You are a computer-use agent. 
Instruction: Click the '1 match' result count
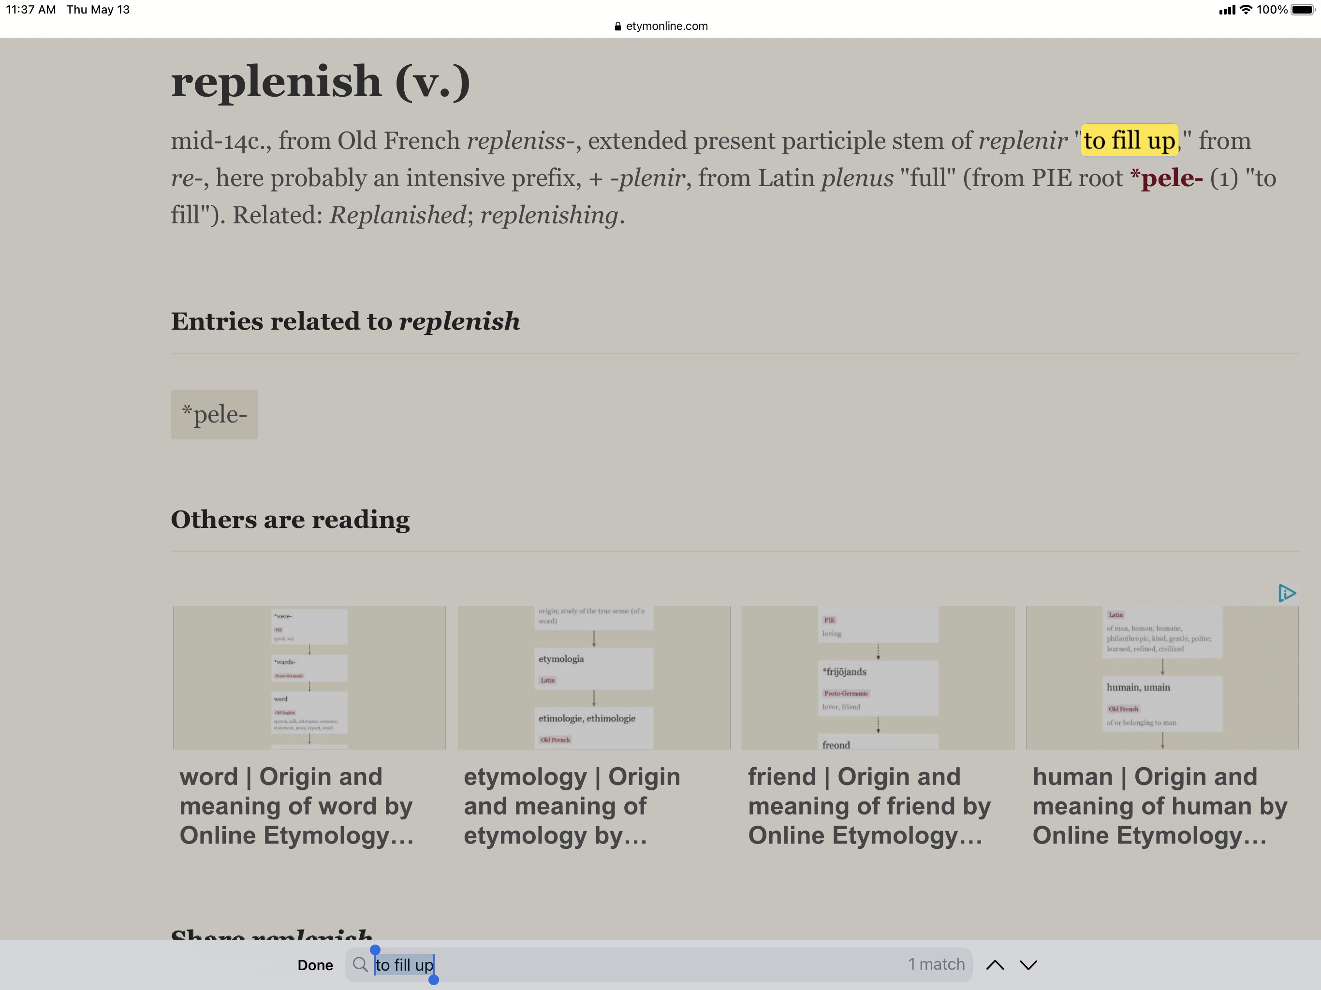pos(936,964)
